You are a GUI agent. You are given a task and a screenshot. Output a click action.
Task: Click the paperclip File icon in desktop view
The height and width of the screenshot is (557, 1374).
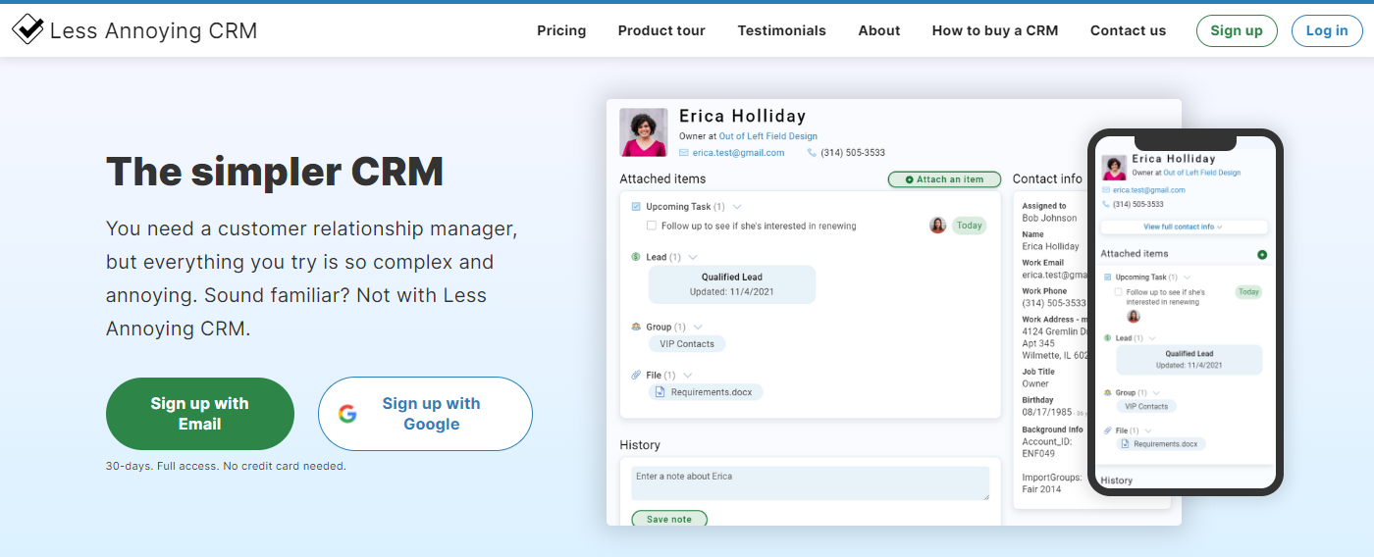pyautogui.click(x=636, y=376)
